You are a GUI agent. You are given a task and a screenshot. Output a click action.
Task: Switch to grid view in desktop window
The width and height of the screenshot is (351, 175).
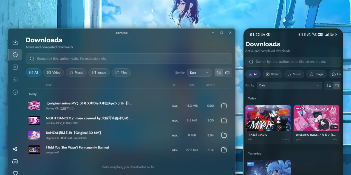pyautogui.click(x=227, y=72)
